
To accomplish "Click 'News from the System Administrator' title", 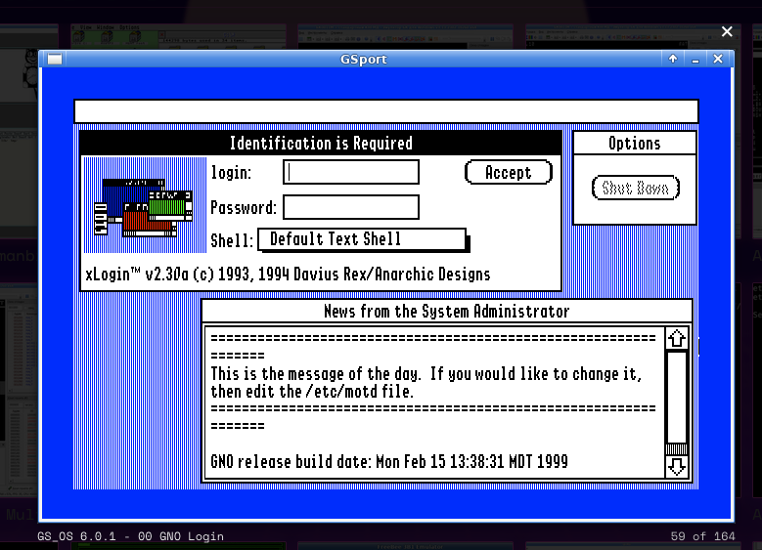I will [447, 312].
